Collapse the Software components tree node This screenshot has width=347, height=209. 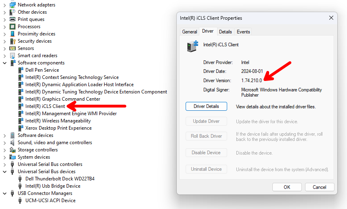(x=4, y=63)
